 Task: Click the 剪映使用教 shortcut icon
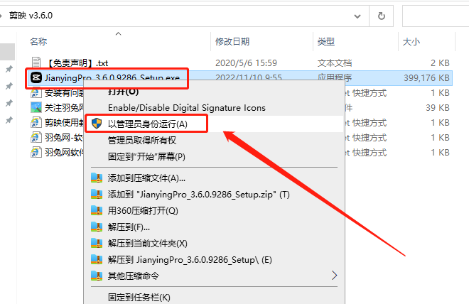point(36,123)
